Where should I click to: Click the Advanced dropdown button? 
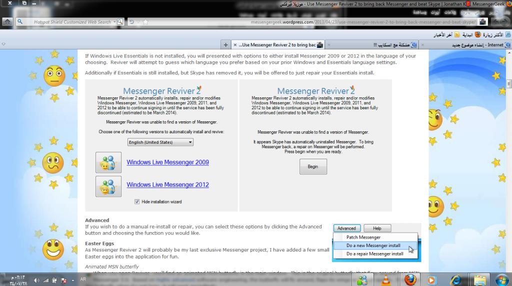(x=346, y=228)
